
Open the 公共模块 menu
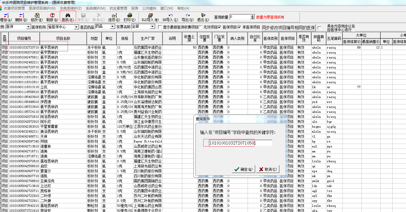coord(149,8)
